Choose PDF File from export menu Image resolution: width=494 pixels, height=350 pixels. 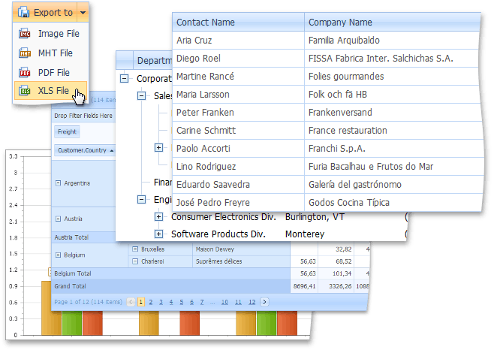point(50,73)
